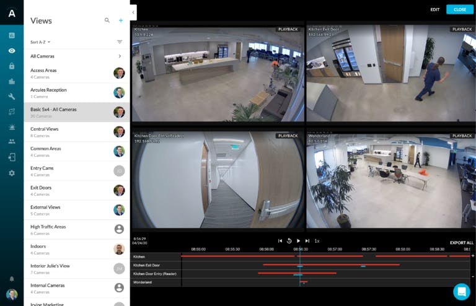Viewport: 476px width, 306px height.
Task: Select the Exit Doors view
Action: (x=77, y=190)
